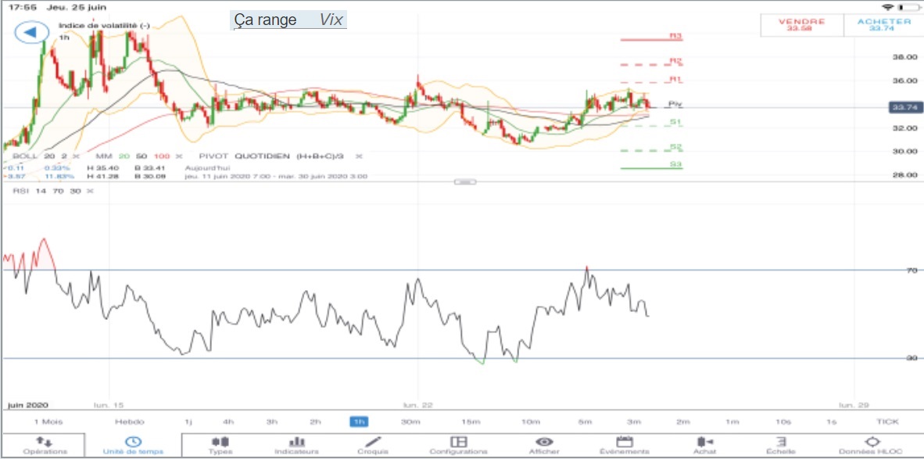924x459 pixels.
Task: Open the Événements calendar
Action: tap(624, 446)
